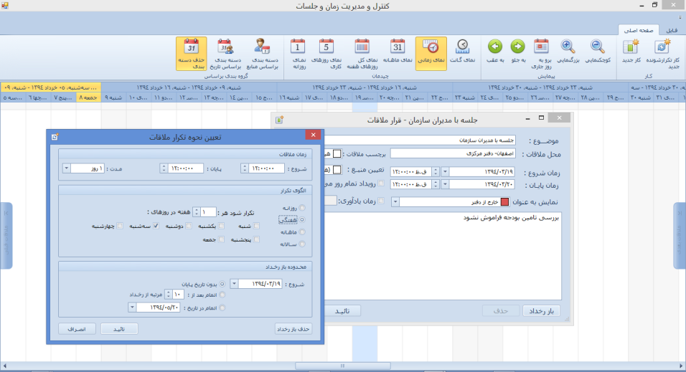Switch to نمای ماهانه month view icon
This screenshot has width=686, height=372.
pos(398,48)
